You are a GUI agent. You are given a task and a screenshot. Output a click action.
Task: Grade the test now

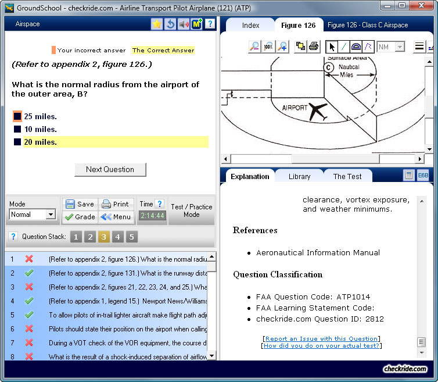80,217
